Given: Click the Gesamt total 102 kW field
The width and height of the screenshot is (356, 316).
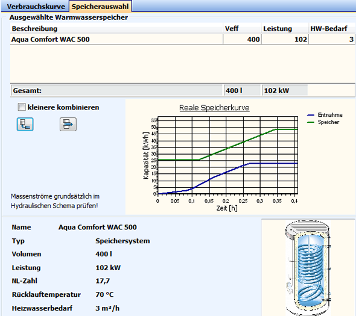Looking at the screenshot, I should pyautogui.click(x=285, y=91).
